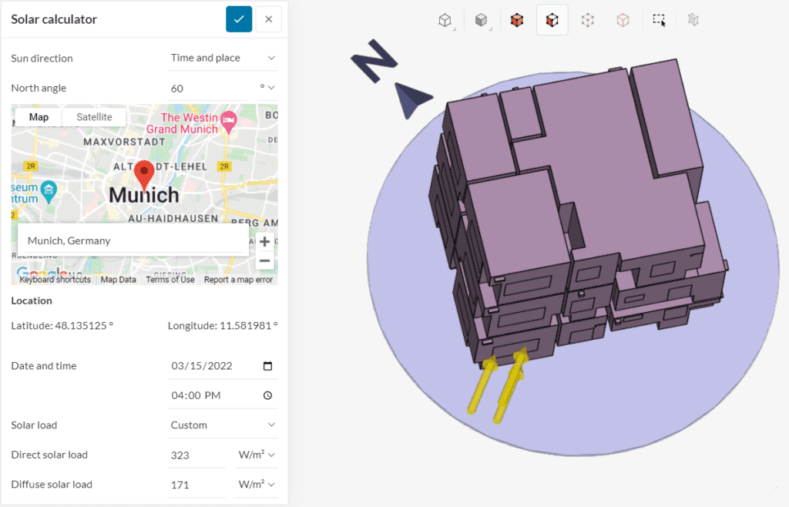This screenshot has height=507, width=789.
Task: Close the Solar calculator panel
Action: coord(268,19)
